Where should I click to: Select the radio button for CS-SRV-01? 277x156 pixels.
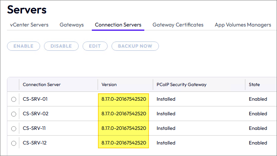(14, 99)
